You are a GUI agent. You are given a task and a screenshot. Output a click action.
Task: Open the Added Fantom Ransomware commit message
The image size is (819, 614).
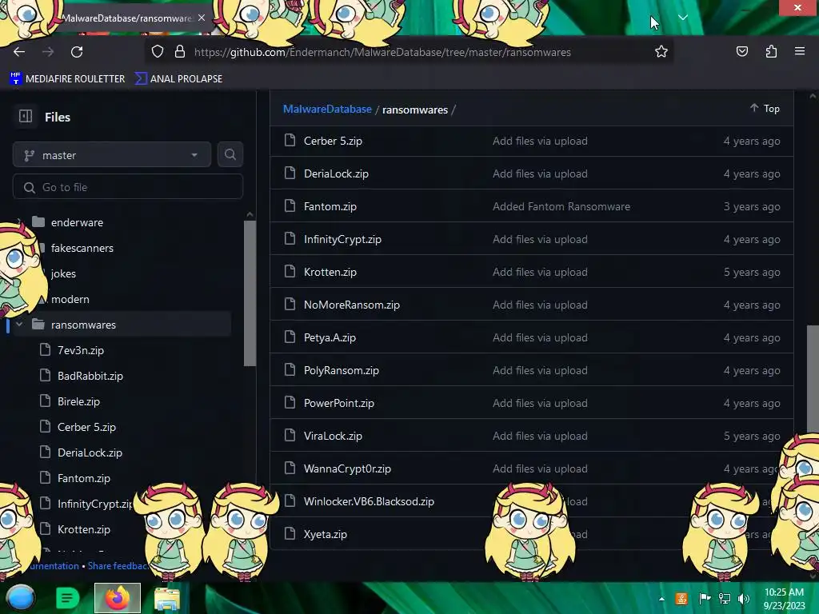[x=561, y=206]
